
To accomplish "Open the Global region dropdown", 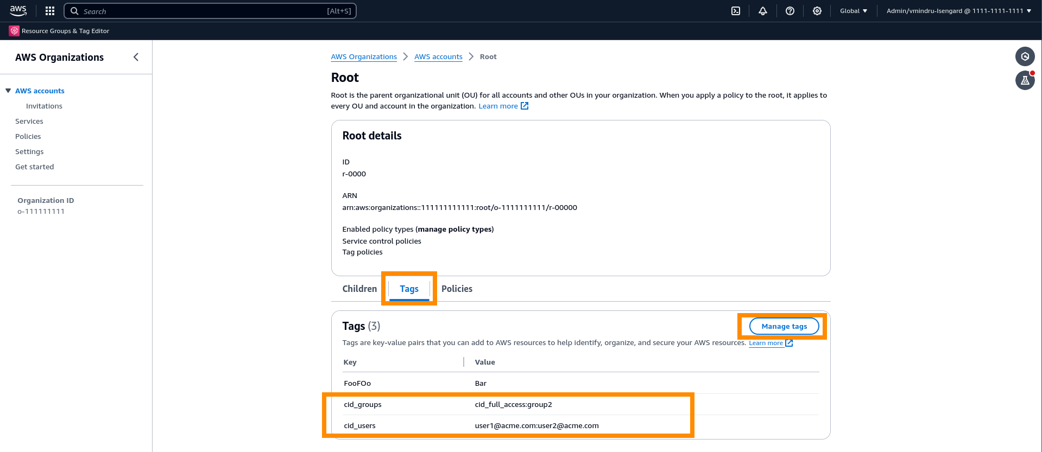I will coord(854,11).
